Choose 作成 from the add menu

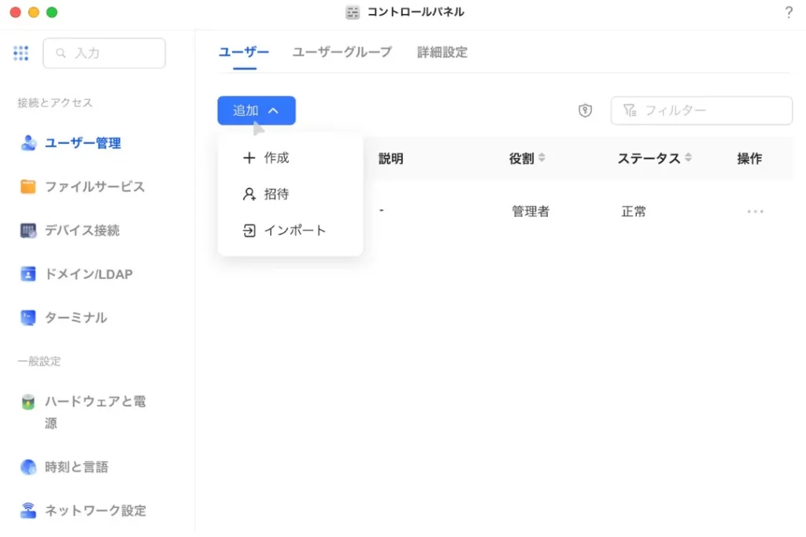pos(275,158)
